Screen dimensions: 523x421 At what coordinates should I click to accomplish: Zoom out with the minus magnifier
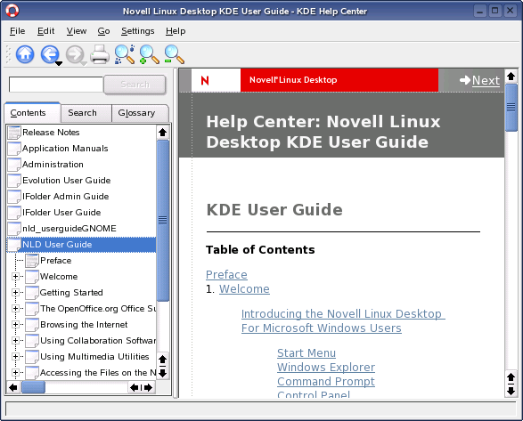pyautogui.click(x=174, y=54)
